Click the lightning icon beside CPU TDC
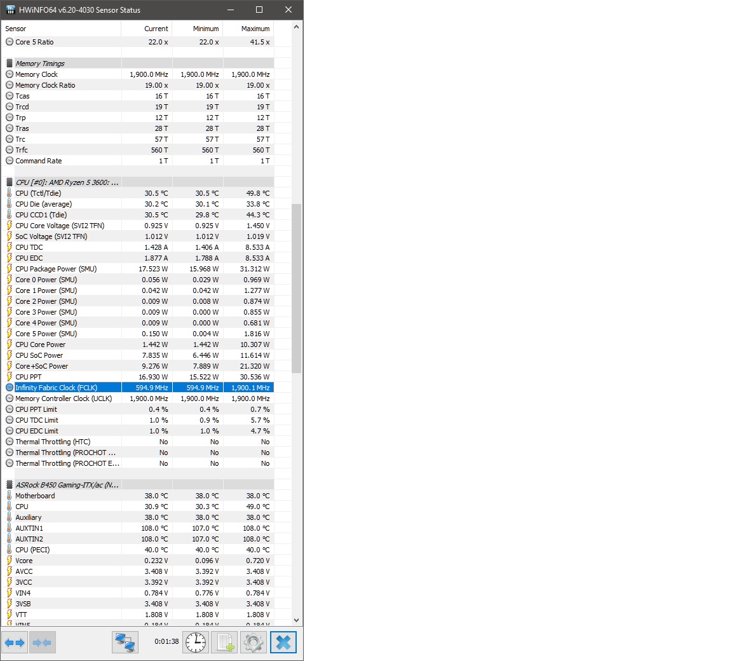The height and width of the screenshot is (661, 732). pos(10,247)
